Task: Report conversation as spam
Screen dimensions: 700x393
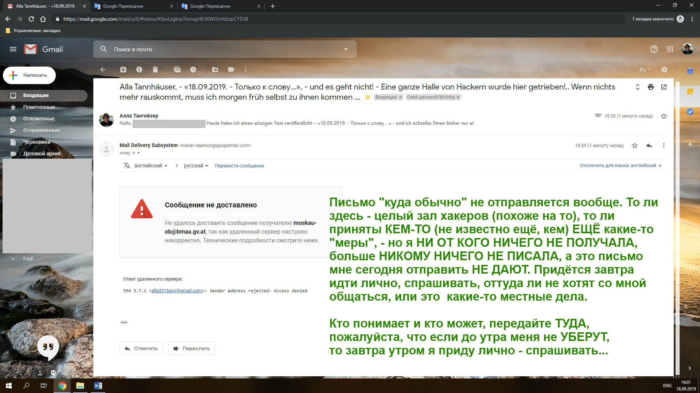Action: [139, 70]
